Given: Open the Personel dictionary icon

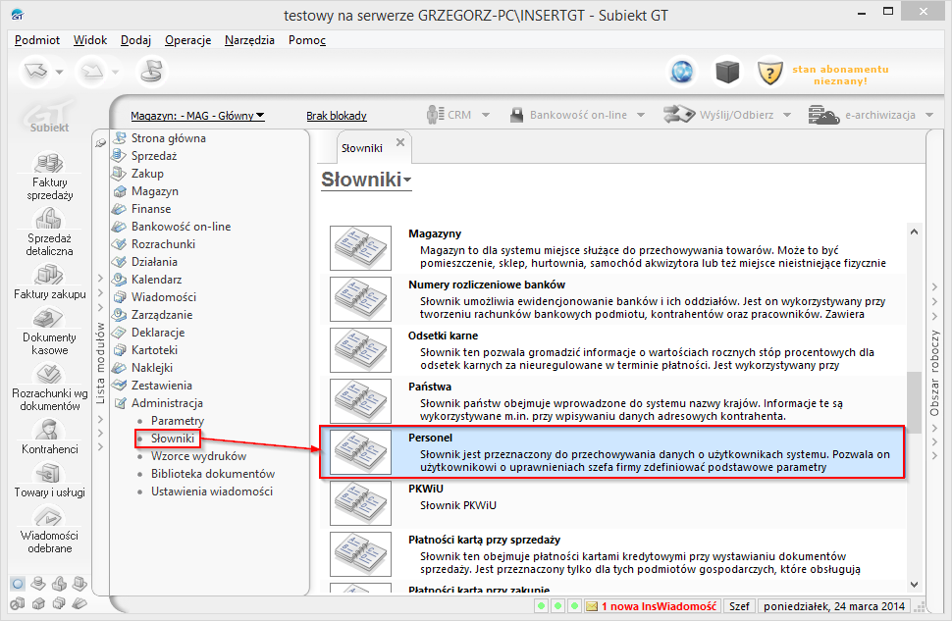Looking at the screenshot, I should (360, 451).
